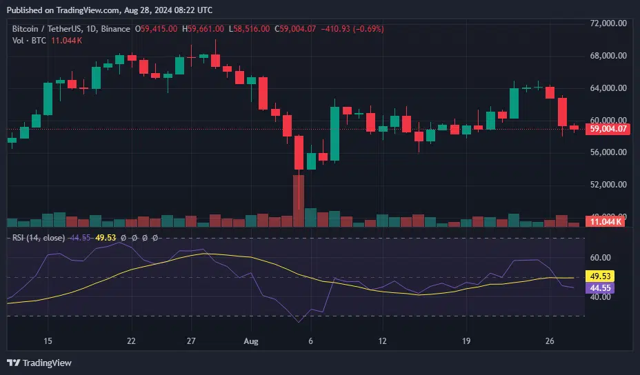Viewport: 640px width, 375px height.
Task: Click the 68,000.00 price axis label
Action: (608, 56)
